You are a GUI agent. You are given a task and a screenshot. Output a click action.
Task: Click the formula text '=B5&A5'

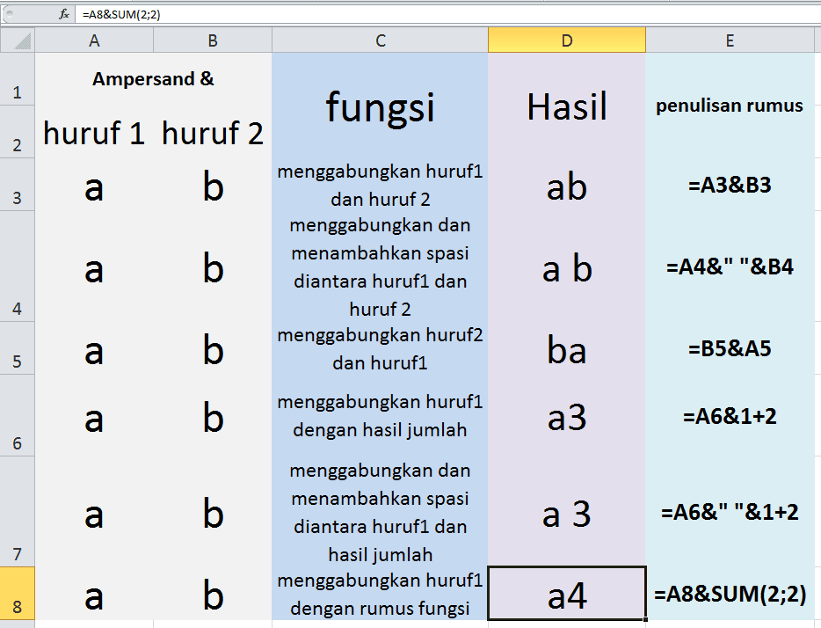730,348
